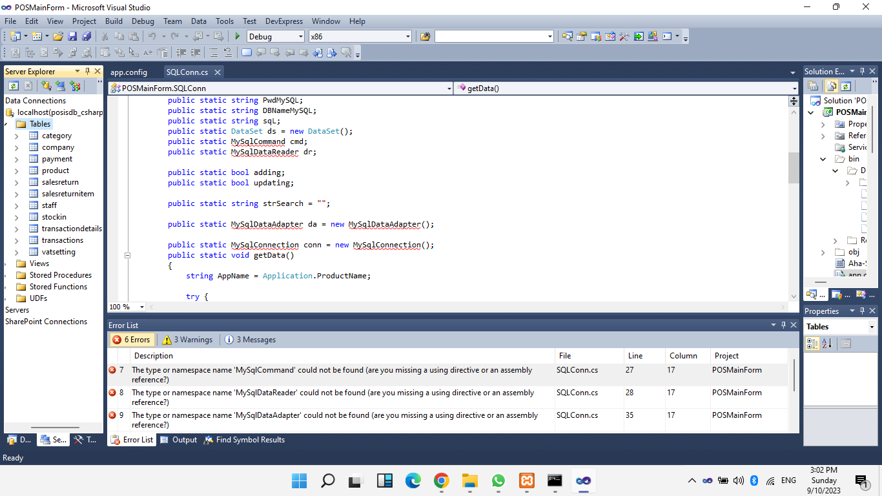The width and height of the screenshot is (882, 496).
Task: Select the transactions table
Action: tap(62, 240)
